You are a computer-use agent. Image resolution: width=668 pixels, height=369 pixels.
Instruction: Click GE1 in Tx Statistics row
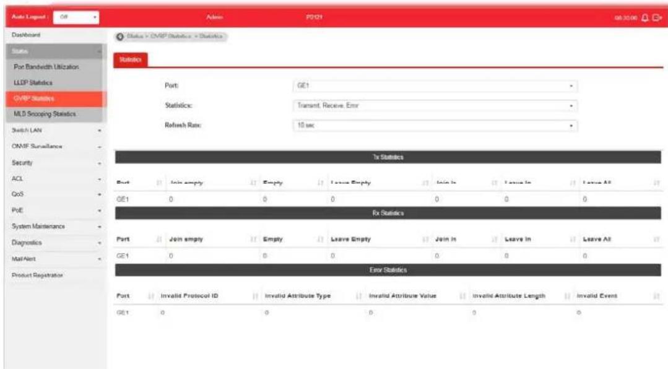coord(123,199)
